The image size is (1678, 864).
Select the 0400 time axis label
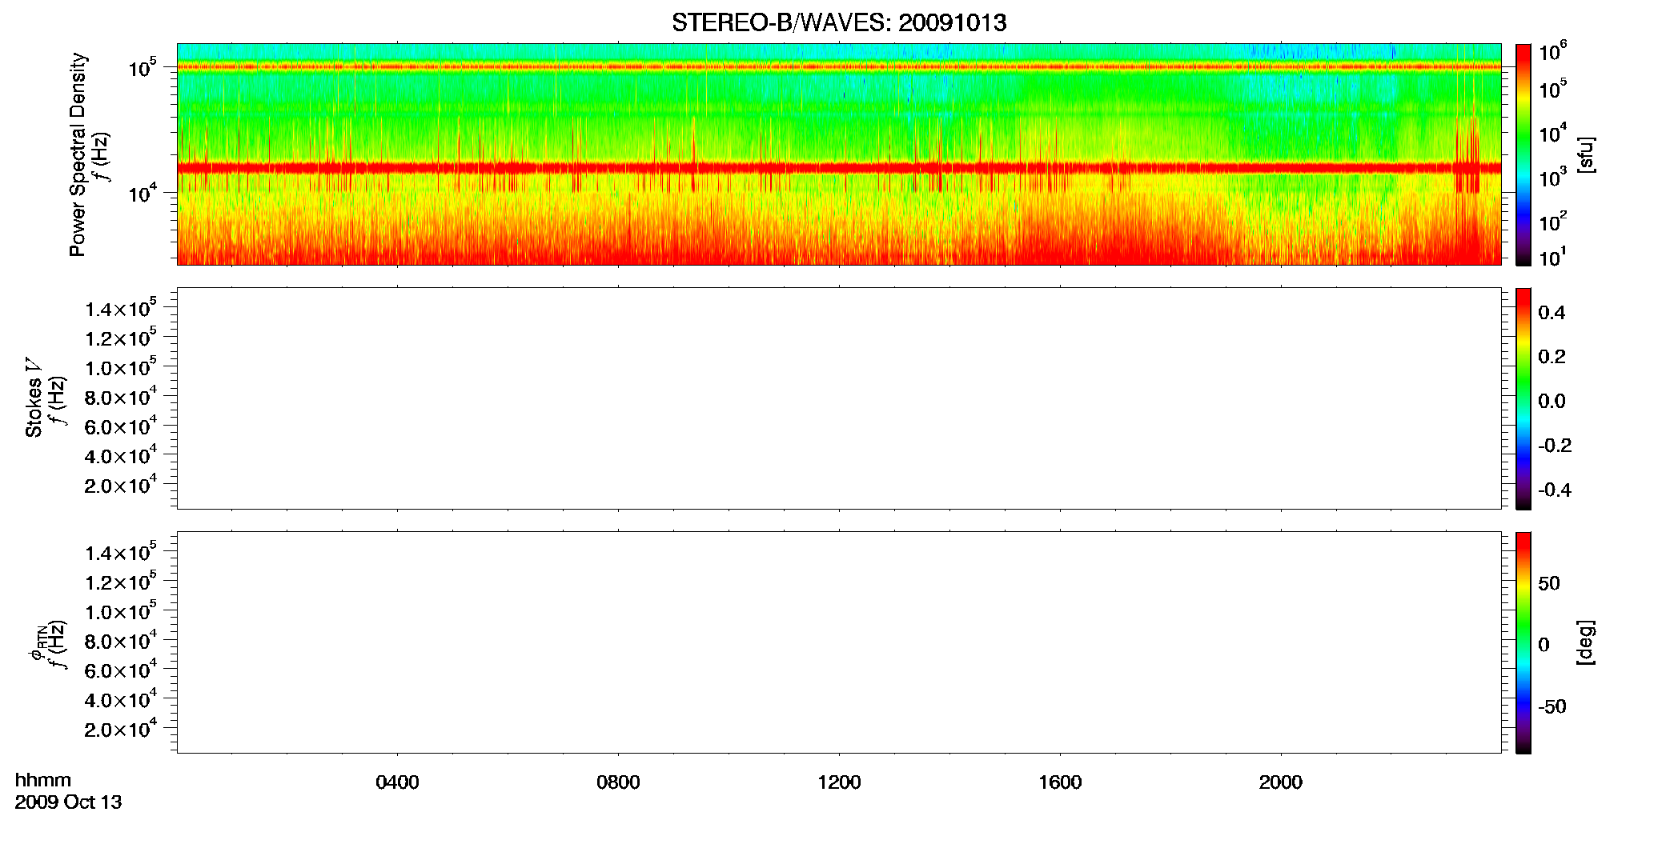[397, 782]
